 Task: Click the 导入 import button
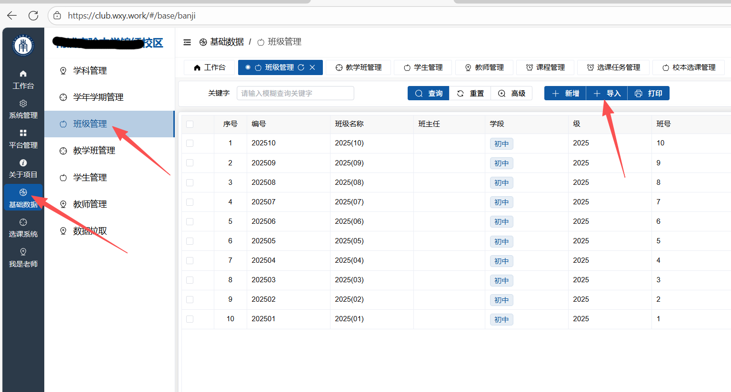[607, 94]
